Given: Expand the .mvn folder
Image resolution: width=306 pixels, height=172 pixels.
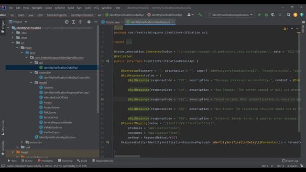Looking at the screenshot, I should point(13,38).
